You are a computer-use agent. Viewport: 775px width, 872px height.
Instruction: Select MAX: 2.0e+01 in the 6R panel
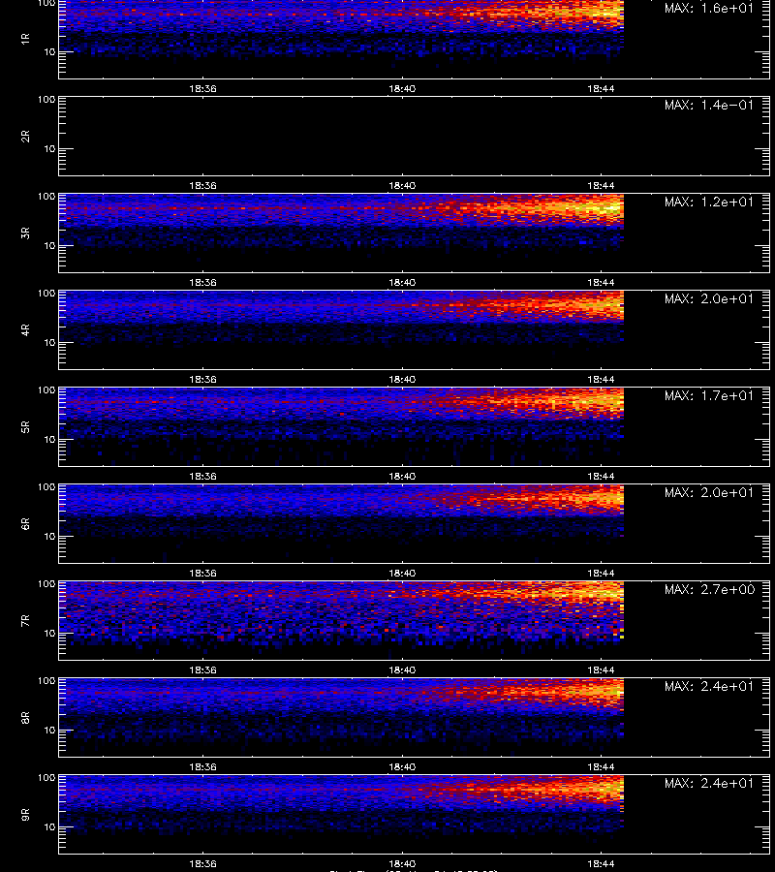coord(709,492)
